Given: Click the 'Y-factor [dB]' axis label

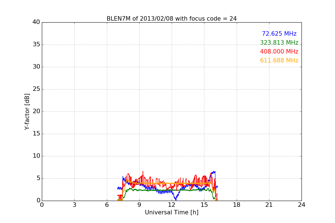Looking at the screenshot, I should (x=27, y=111).
